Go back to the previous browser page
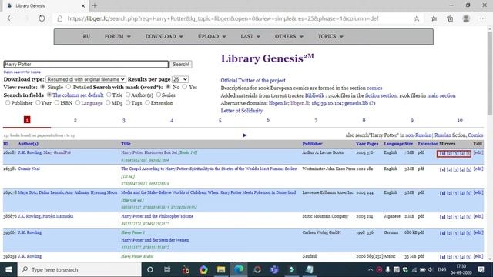This screenshot has height=277, width=493. [10, 18]
